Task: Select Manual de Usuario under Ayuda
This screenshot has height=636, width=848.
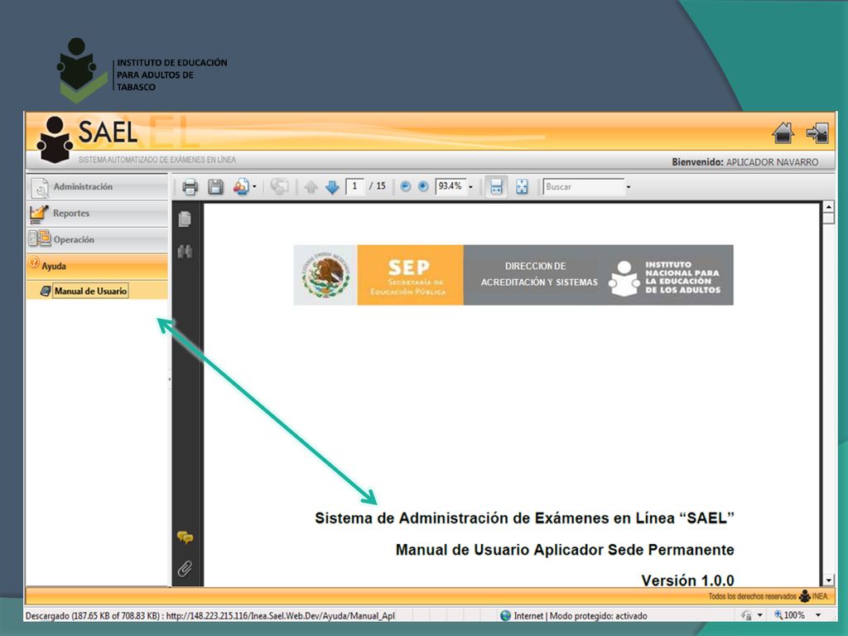Action: tap(90, 291)
